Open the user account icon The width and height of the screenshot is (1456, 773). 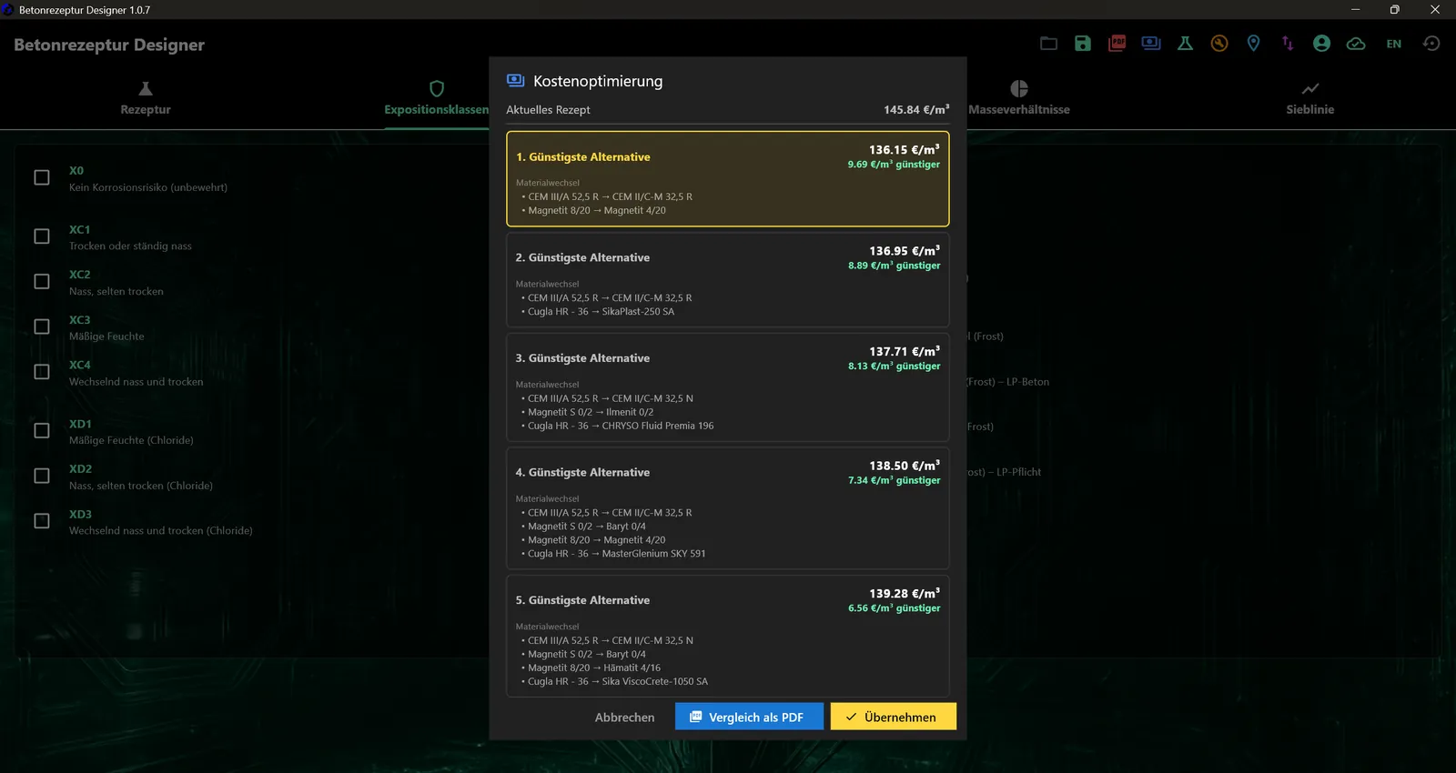point(1321,44)
